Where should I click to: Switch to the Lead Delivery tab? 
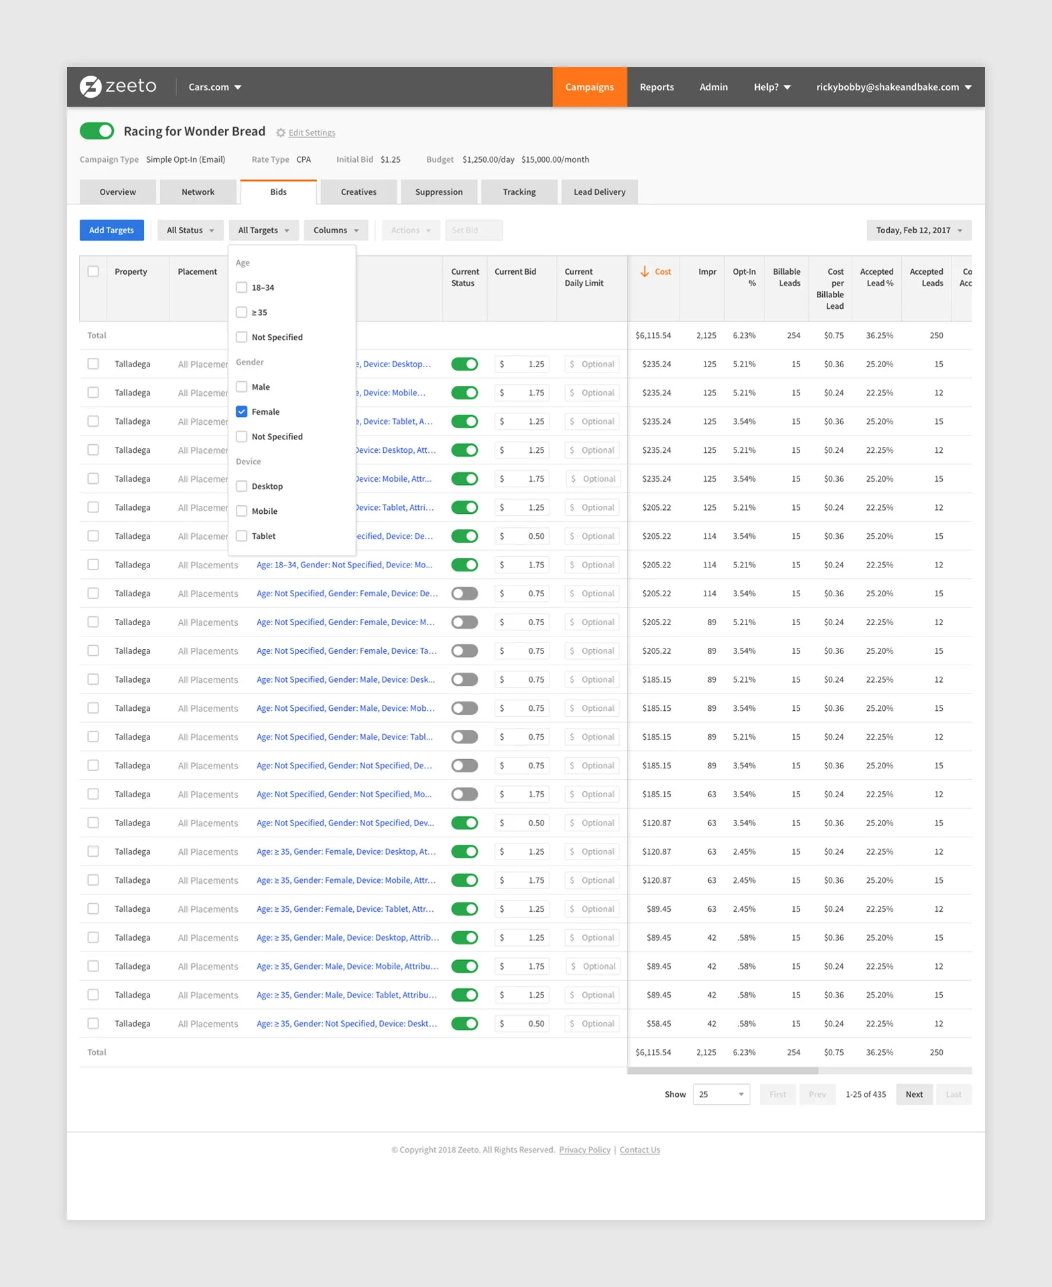click(600, 192)
